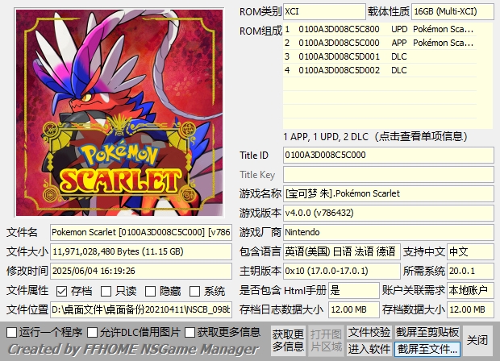Image resolution: width=500 pixels, height=361 pixels.
Task: Click the '1 APP, 1 UPD, 2 DLC' info link
Action: point(383,135)
